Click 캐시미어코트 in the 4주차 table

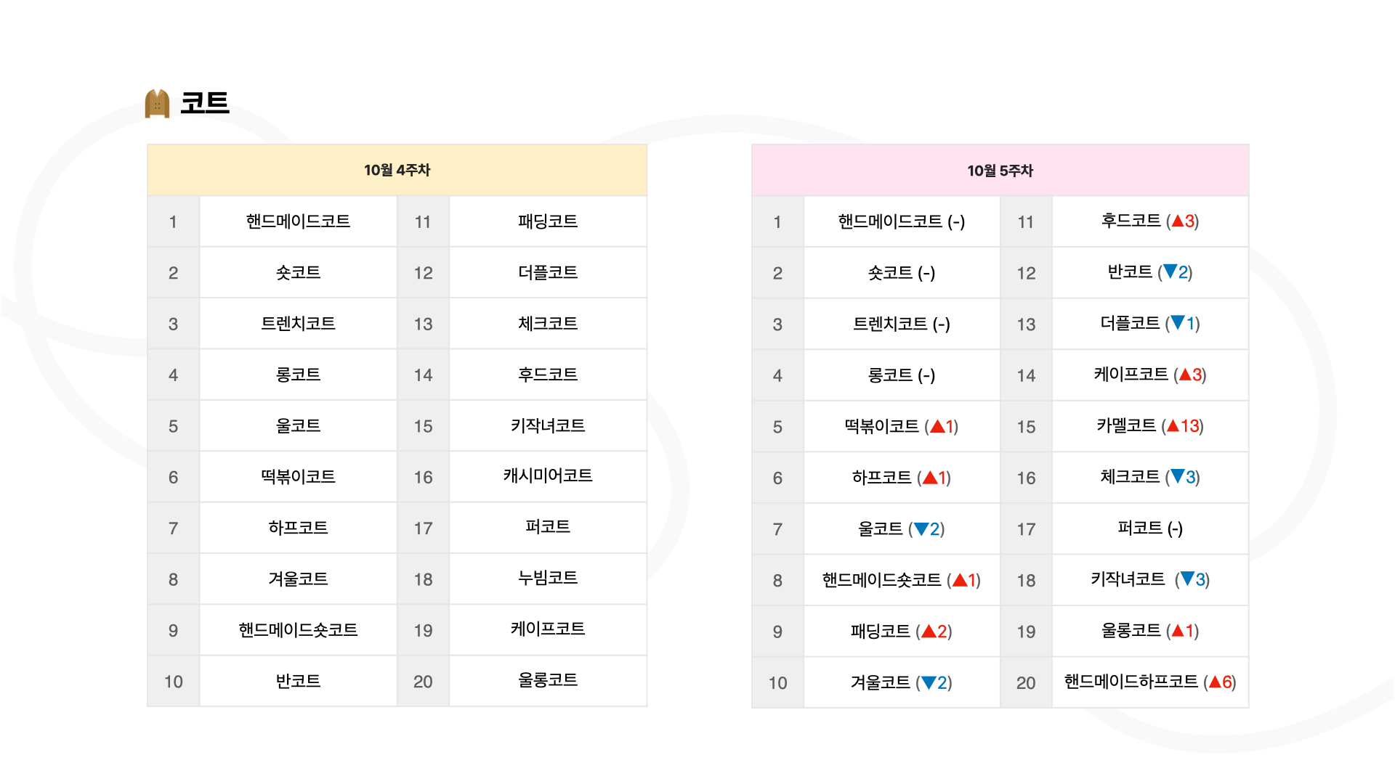[x=548, y=475]
